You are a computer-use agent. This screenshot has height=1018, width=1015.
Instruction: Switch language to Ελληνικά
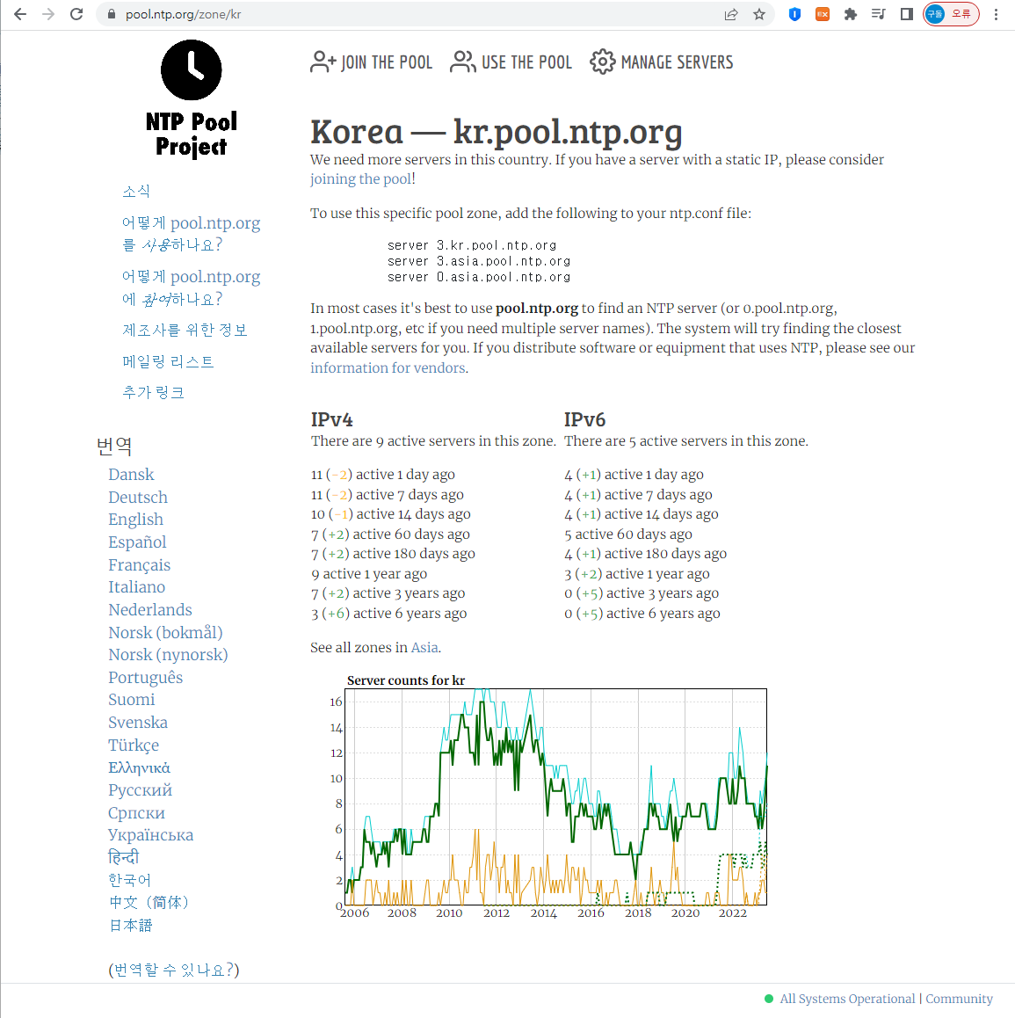(139, 767)
